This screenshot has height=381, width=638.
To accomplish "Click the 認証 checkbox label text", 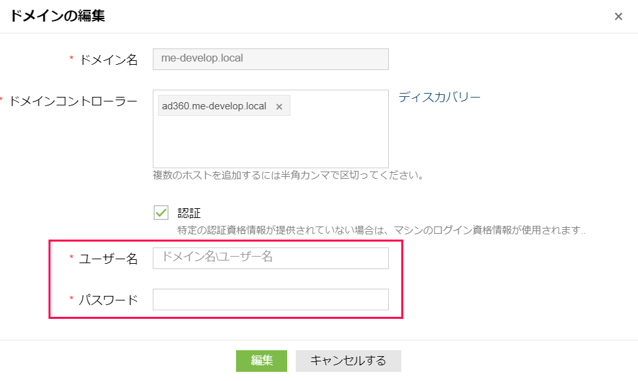I will point(189,213).
